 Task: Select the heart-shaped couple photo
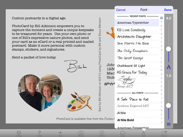(x=40, y=93)
